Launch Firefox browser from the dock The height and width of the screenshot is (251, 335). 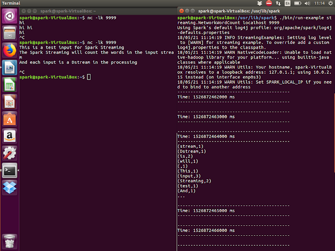tap(9, 50)
